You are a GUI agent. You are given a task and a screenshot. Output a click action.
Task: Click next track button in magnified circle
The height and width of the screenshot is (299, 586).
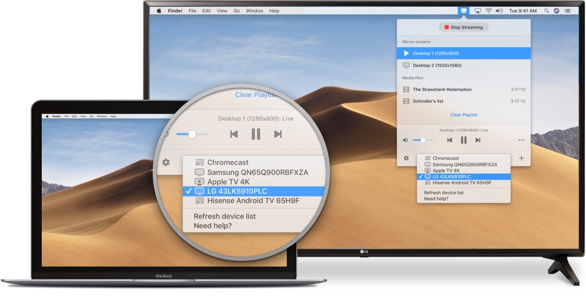tap(277, 134)
